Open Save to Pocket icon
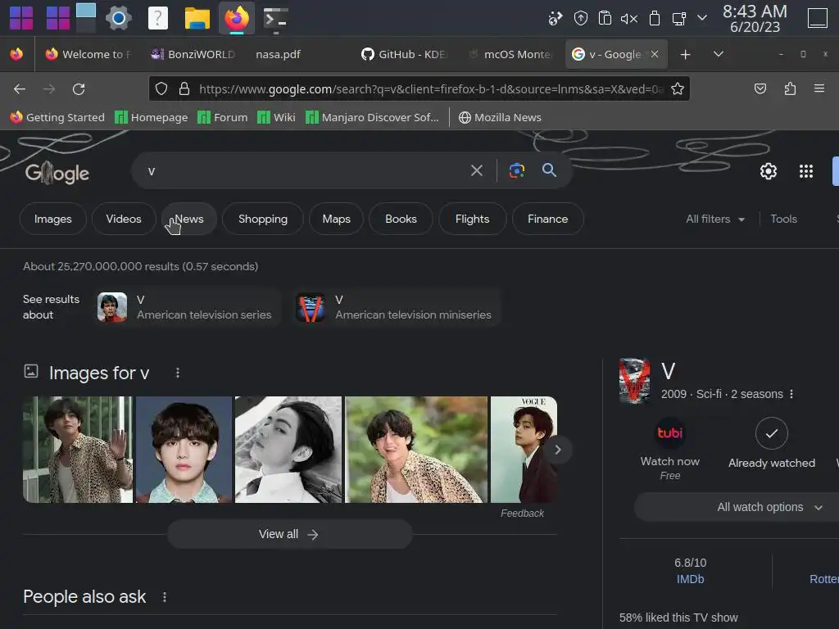Image resolution: width=839 pixels, height=629 pixels. (x=760, y=88)
